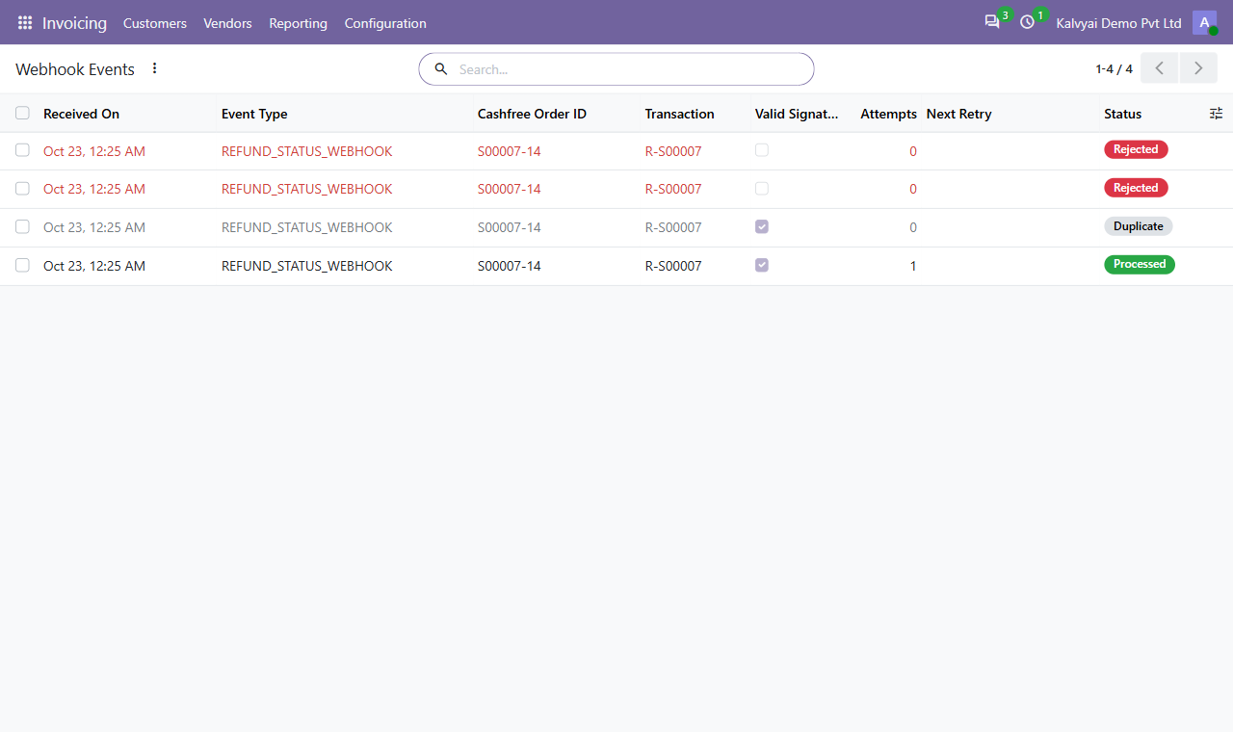Viewport: 1233px width, 732px height.
Task: Click the Invoicing app title
Action: click(74, 23)
